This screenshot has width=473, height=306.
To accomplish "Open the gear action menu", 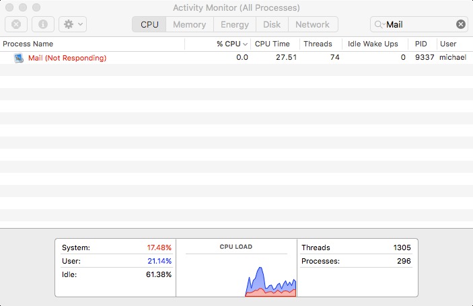I will (x=73, y=24).
